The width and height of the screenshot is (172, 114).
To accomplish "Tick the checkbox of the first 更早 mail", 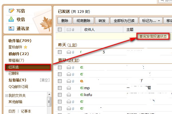I will click(x=60, y=67).
